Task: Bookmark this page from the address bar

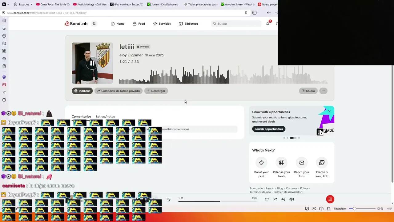Action: 246,13
